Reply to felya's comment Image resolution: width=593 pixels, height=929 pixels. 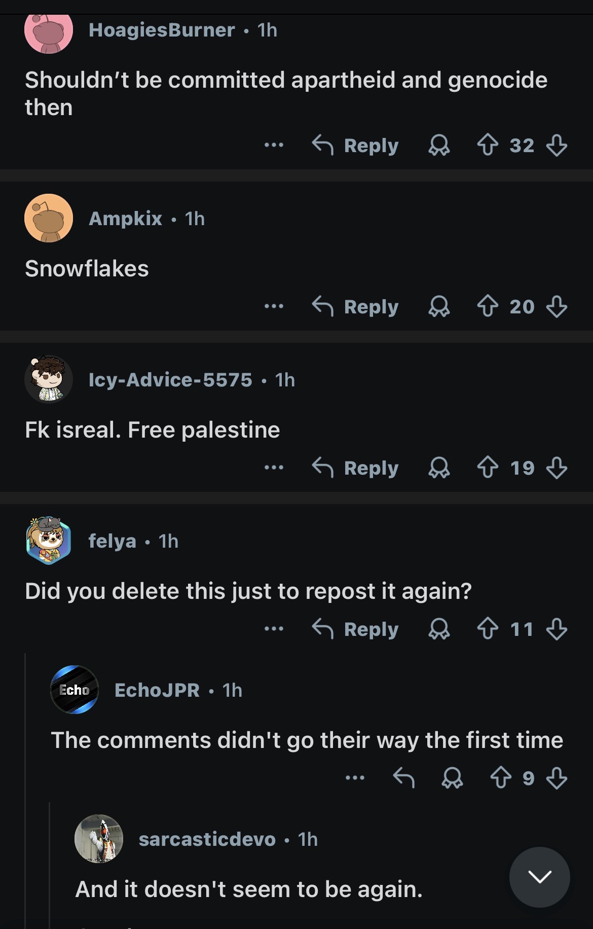tap(356, 629)
